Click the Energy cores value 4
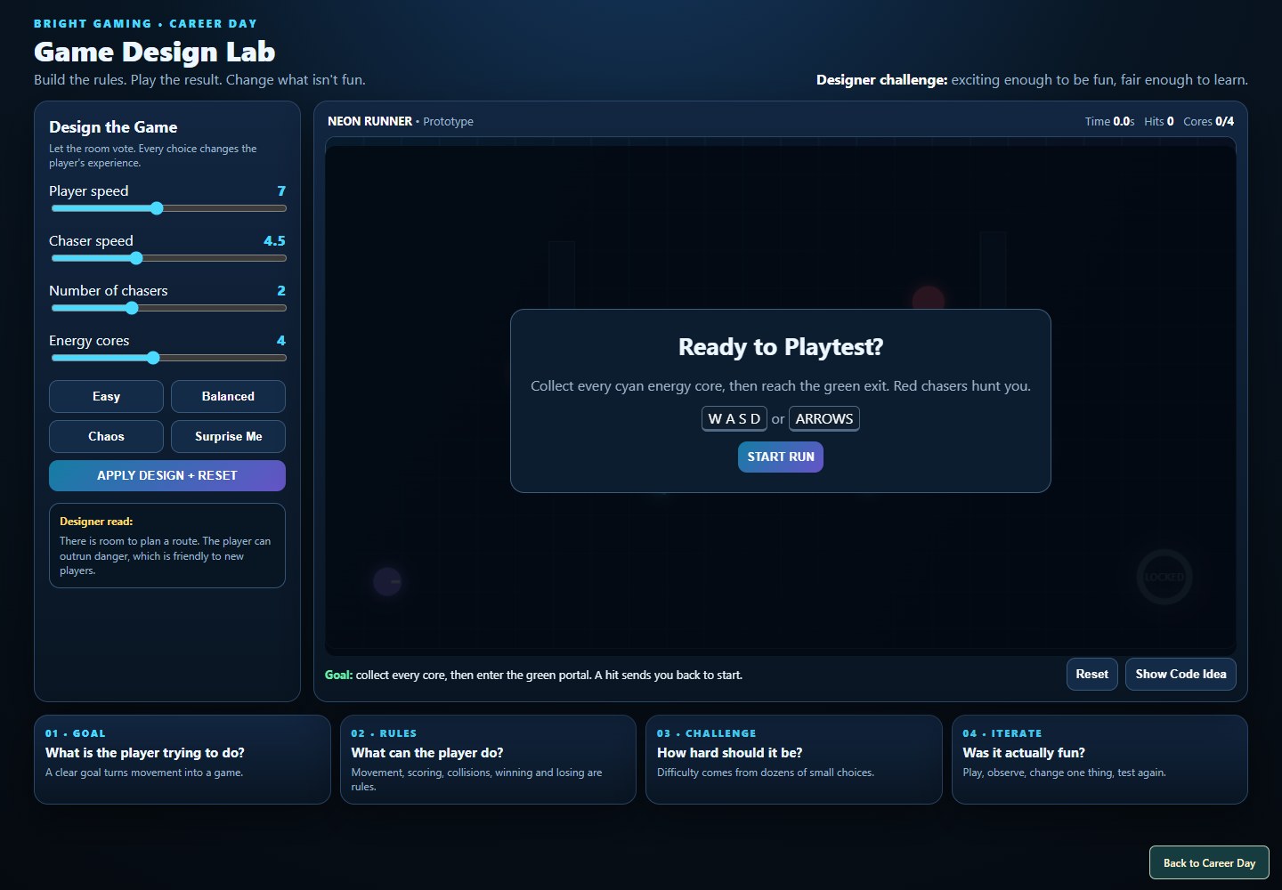 (x=281, y=340)
